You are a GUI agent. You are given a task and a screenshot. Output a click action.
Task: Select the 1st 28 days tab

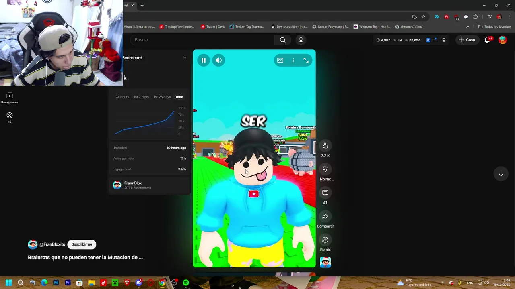coord(162,97)
